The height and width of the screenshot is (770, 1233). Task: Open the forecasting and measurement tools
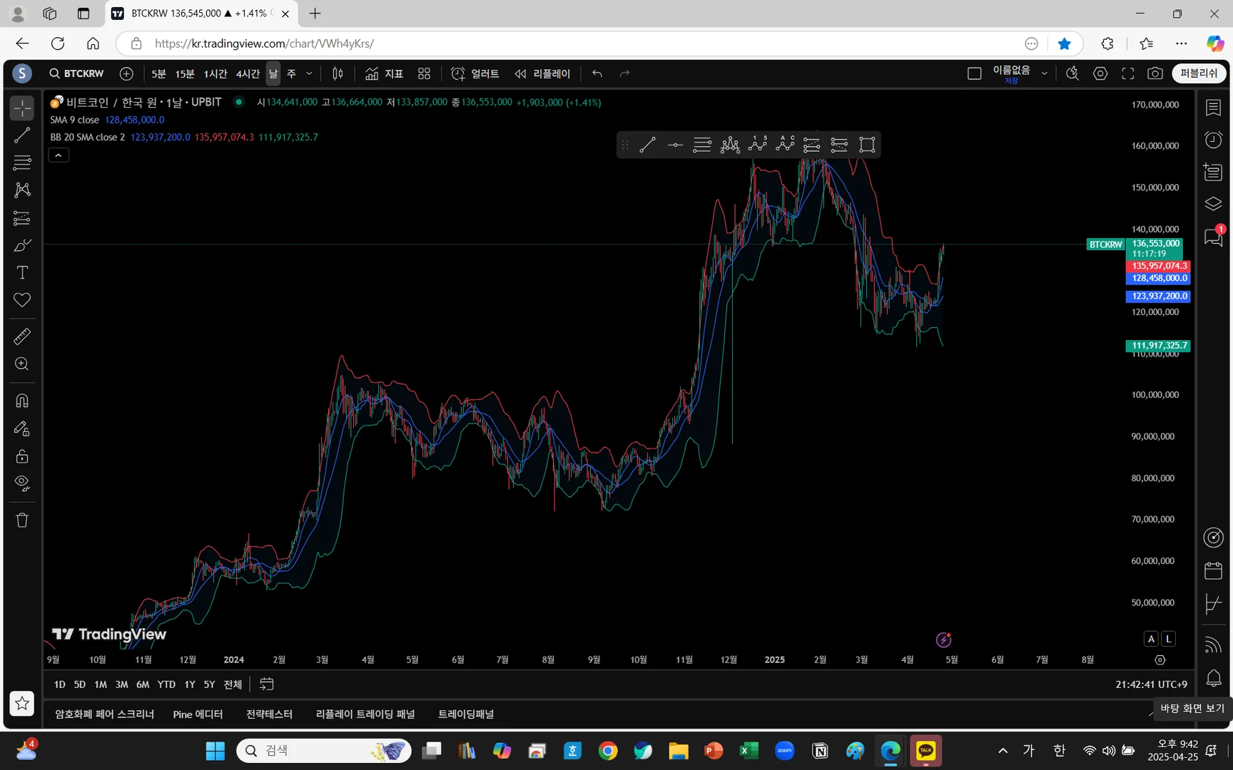(x=22, y=217)
